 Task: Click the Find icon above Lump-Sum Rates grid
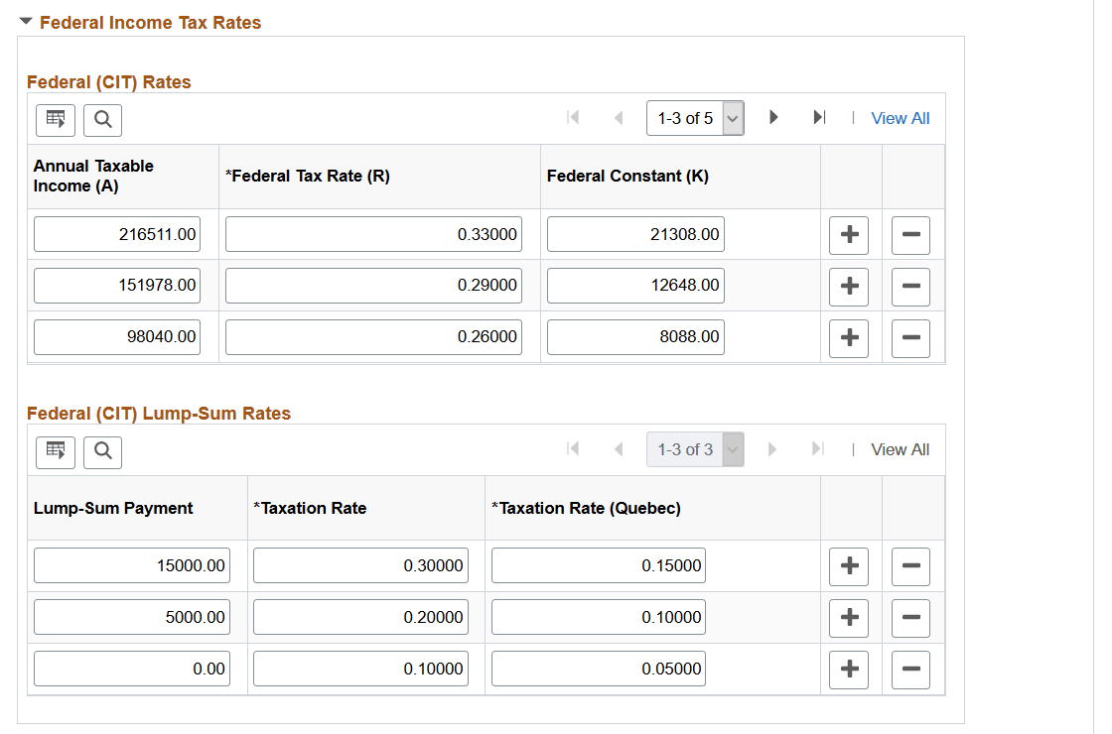pyautogui.click(x=100, y=451)
